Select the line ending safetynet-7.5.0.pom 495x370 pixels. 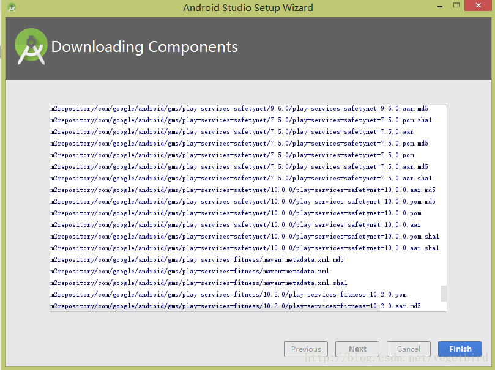click(x=232, y=155)
